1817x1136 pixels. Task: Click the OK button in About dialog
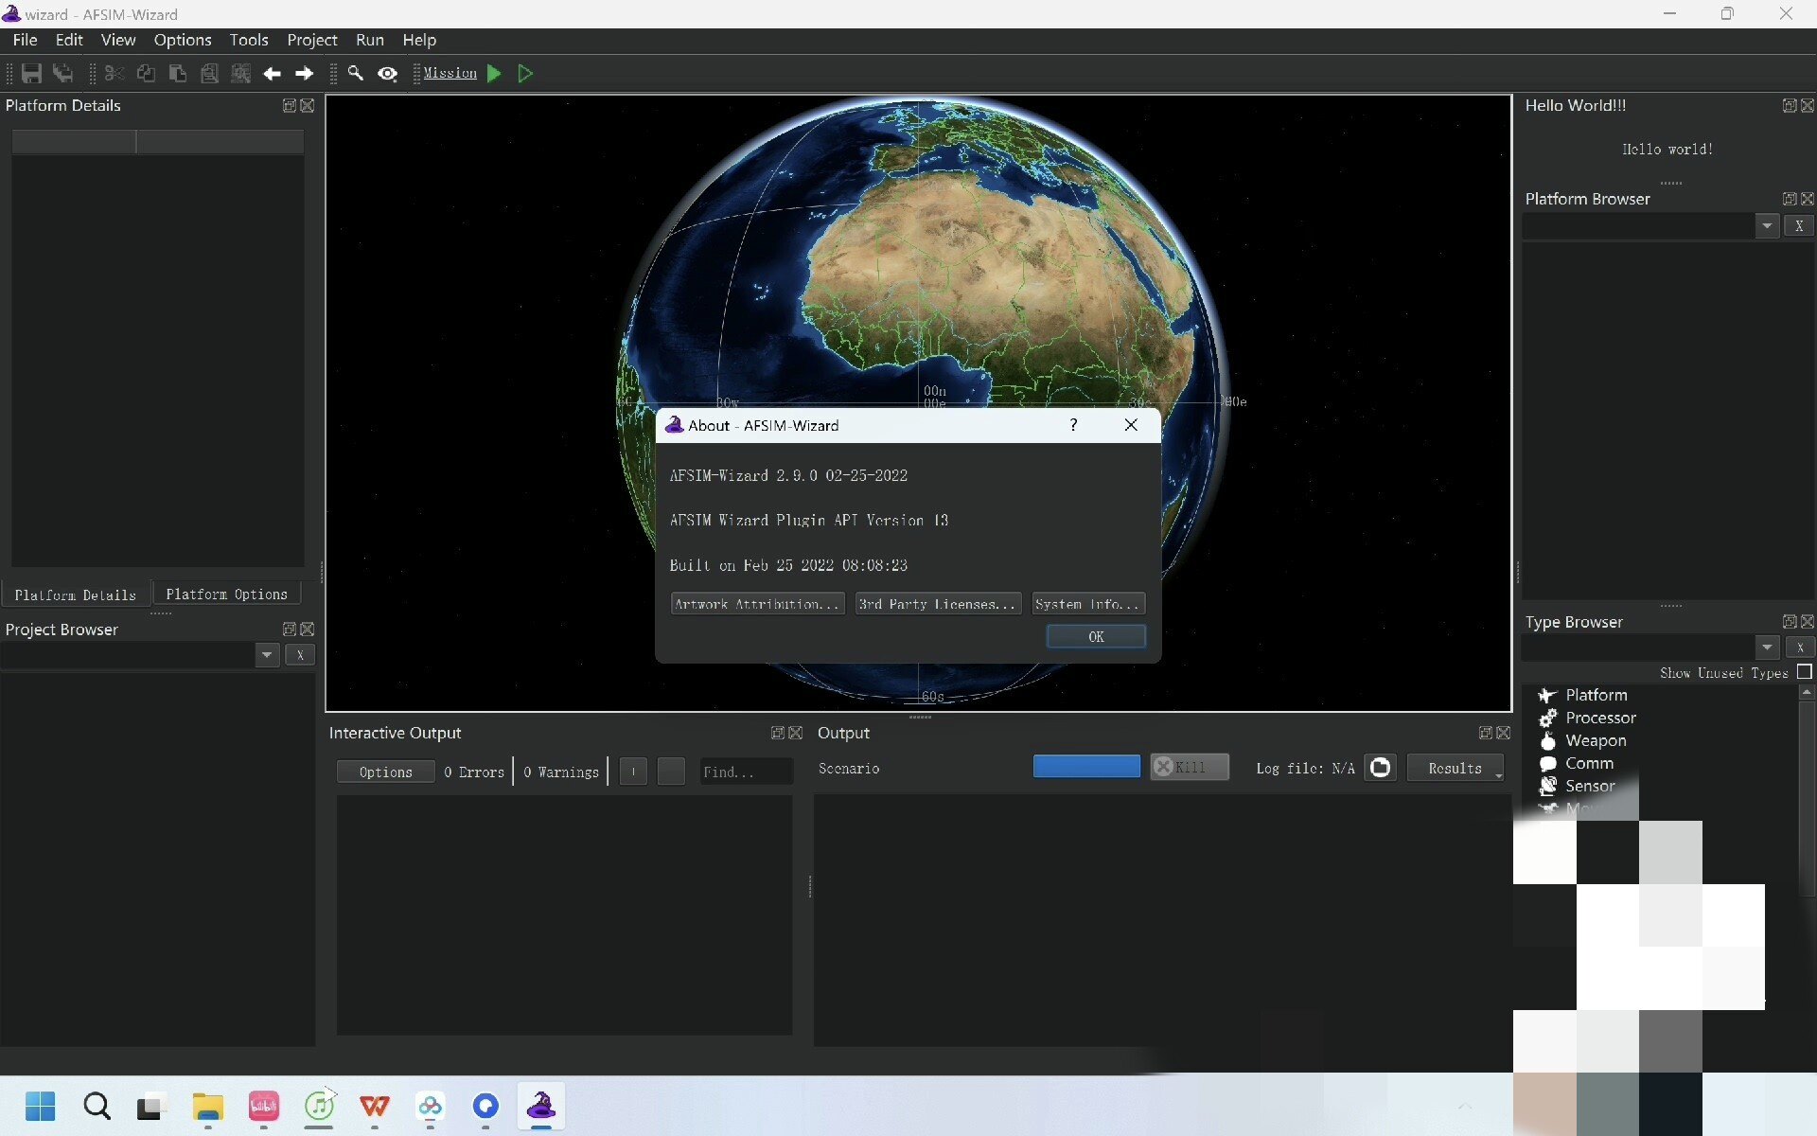[x=1095, y=636]
